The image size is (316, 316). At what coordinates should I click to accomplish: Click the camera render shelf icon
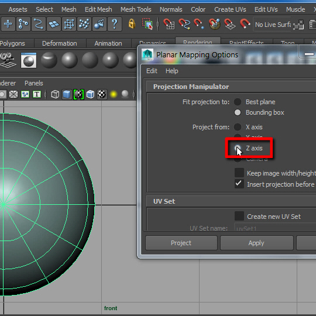click(x=8, y=60)
